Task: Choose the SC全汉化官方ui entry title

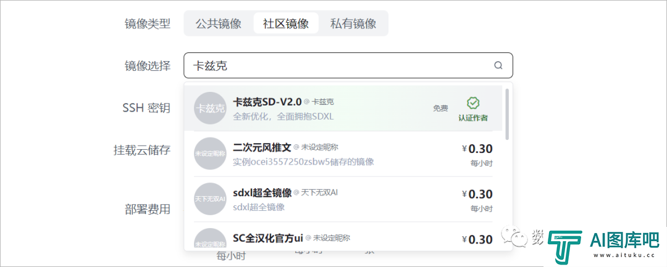Action: 268,238
